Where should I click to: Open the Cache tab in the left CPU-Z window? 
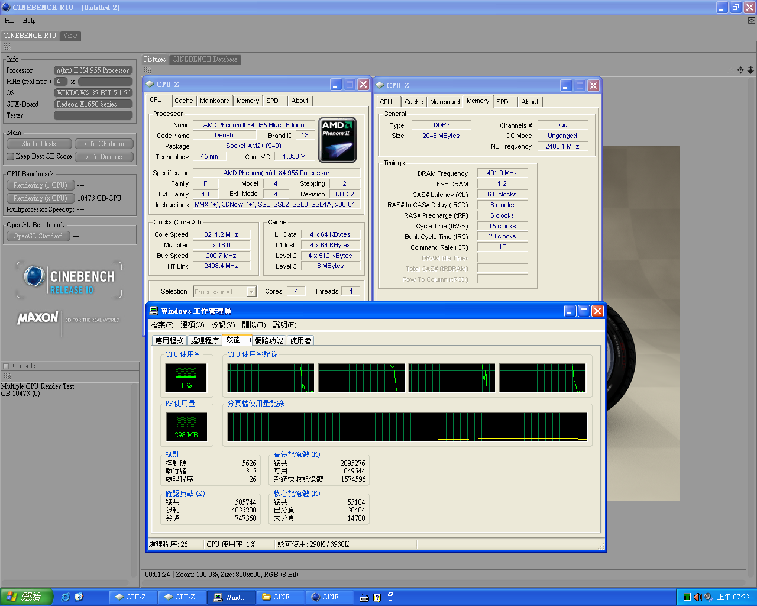[183, 101]
